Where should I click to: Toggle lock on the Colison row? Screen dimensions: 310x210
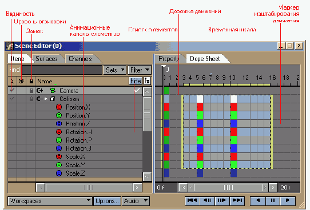pos(31,99)
